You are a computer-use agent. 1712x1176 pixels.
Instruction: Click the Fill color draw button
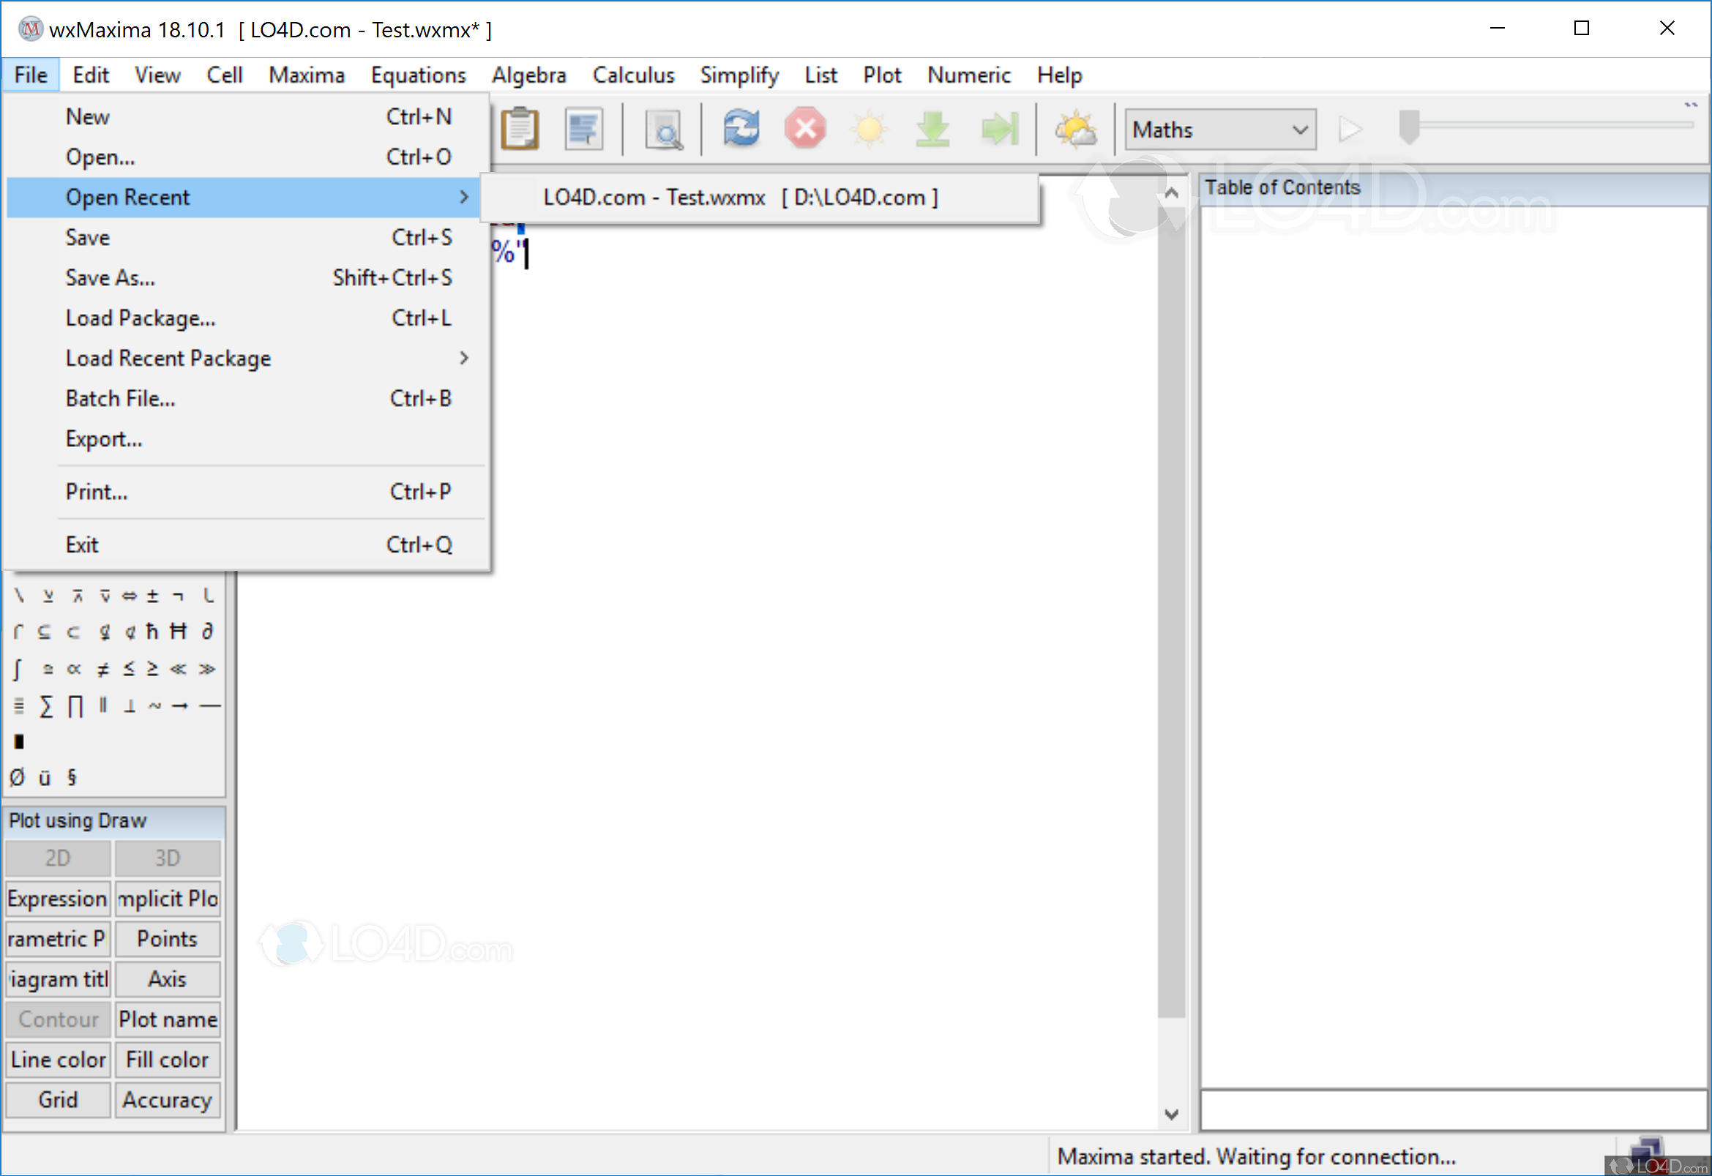tap(168, 1060)
